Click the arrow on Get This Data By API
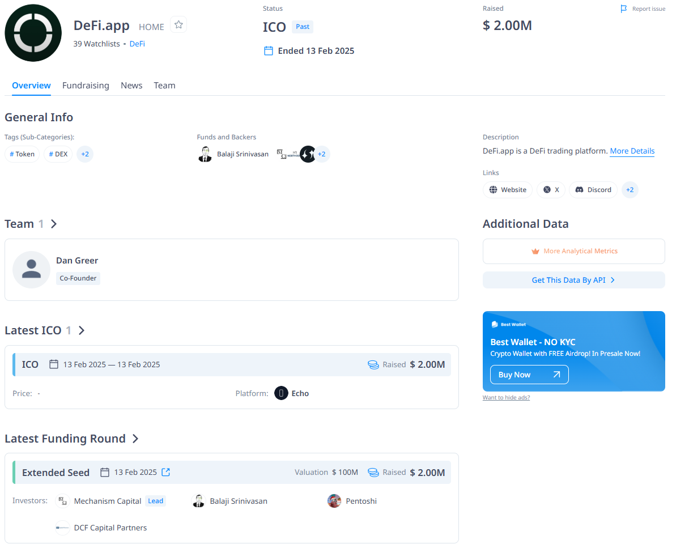This screenshot has width=689, height=544. tap(613, 280)
